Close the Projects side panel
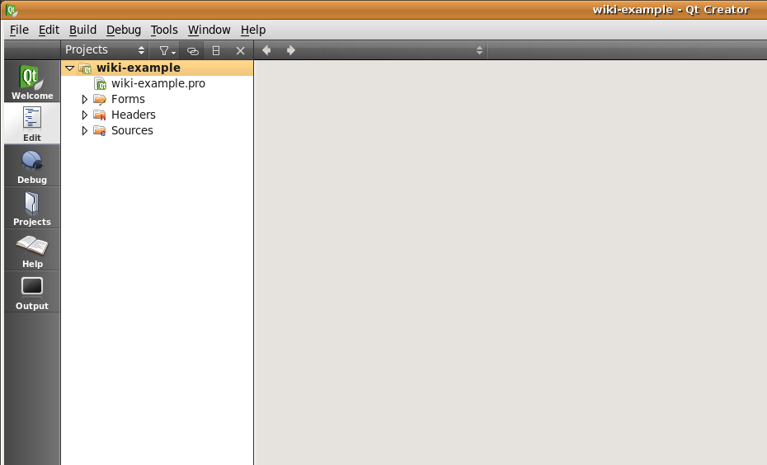This screenshot has width=767, height=465. [x=240, y=50]
